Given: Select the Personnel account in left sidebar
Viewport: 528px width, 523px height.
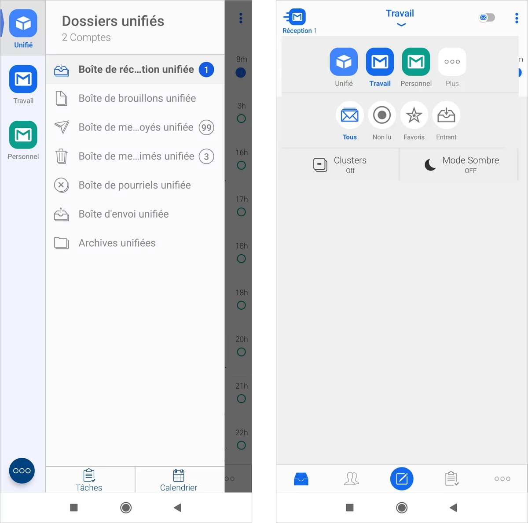Looking at the screenshot, I should (23, 140).
